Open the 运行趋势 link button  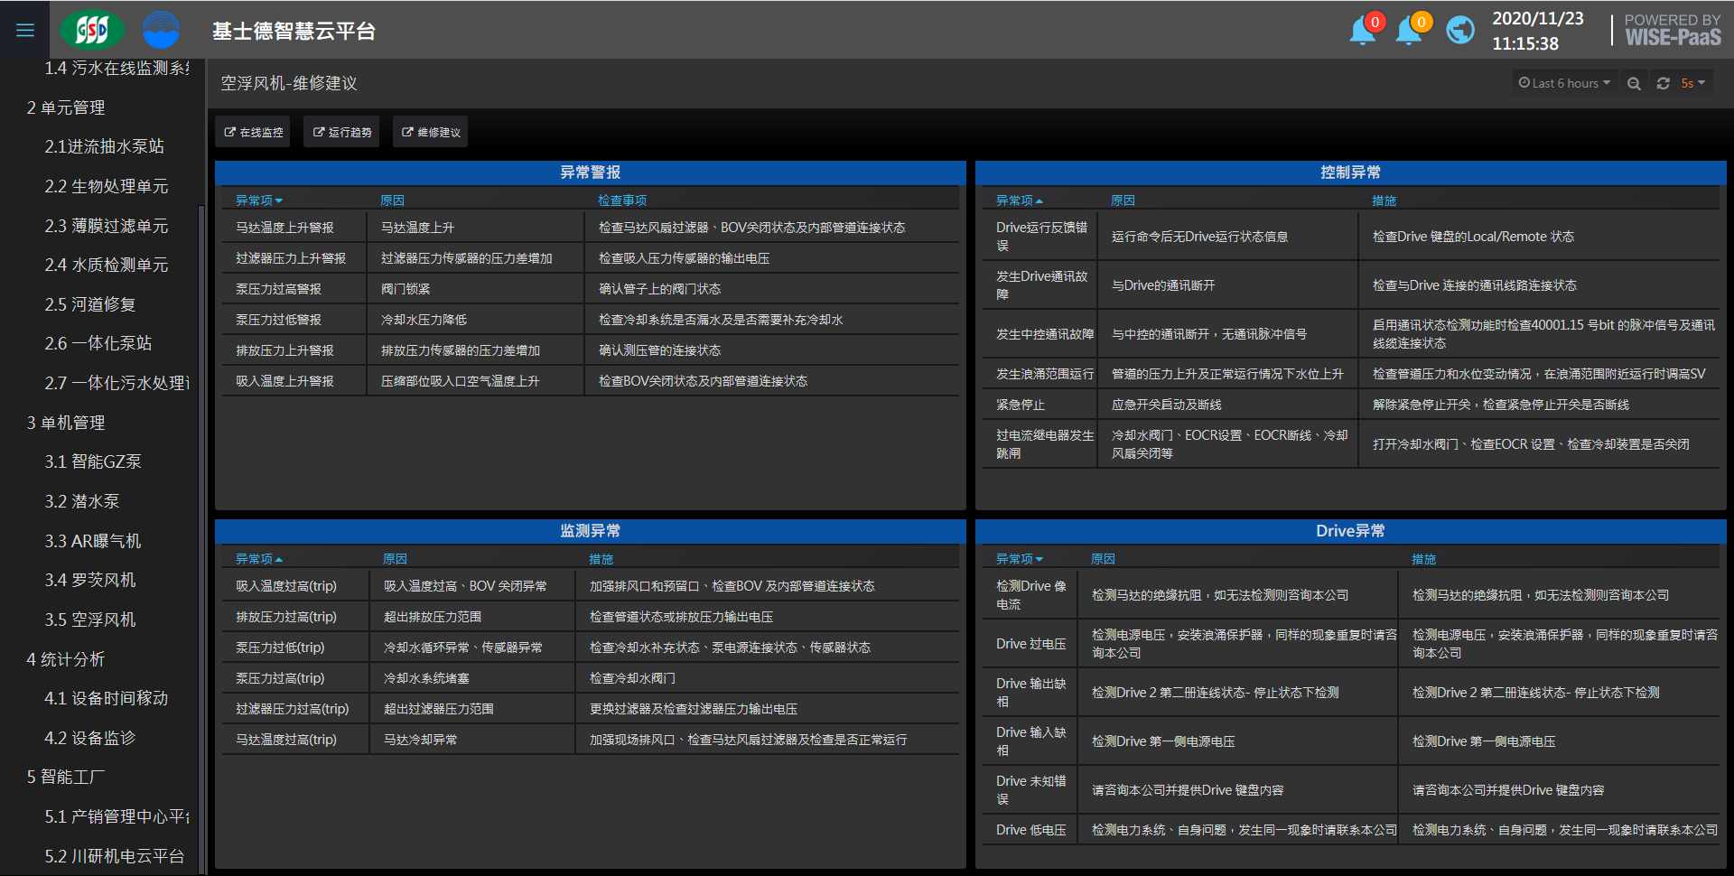pos(342,133)
